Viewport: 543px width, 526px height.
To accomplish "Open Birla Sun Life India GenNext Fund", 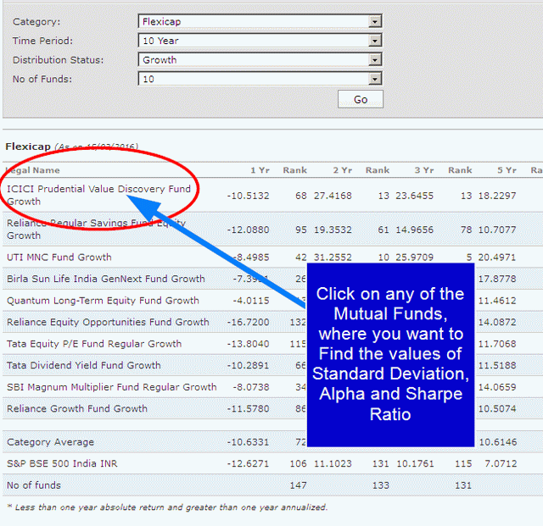I will click(x=105, y=279).
